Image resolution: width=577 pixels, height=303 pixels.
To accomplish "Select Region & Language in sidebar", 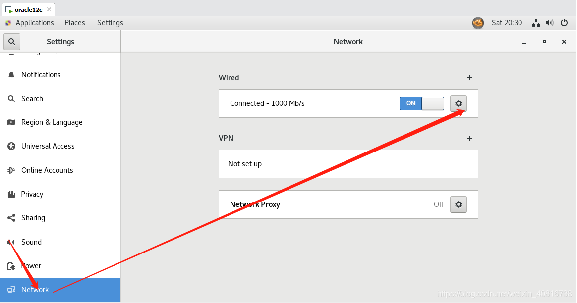I will (60, 122).
